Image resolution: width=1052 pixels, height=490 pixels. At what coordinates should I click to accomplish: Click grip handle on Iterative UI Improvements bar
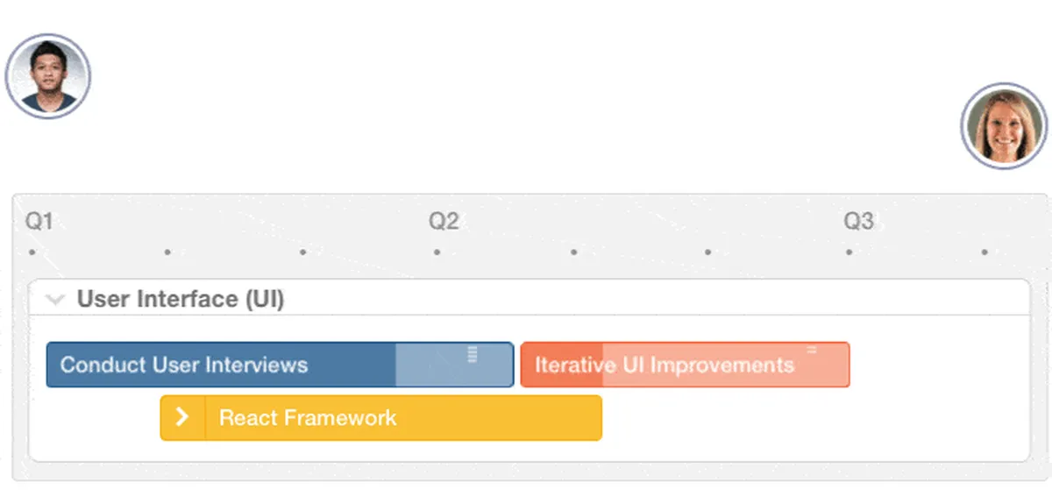(x=812, y=351)
